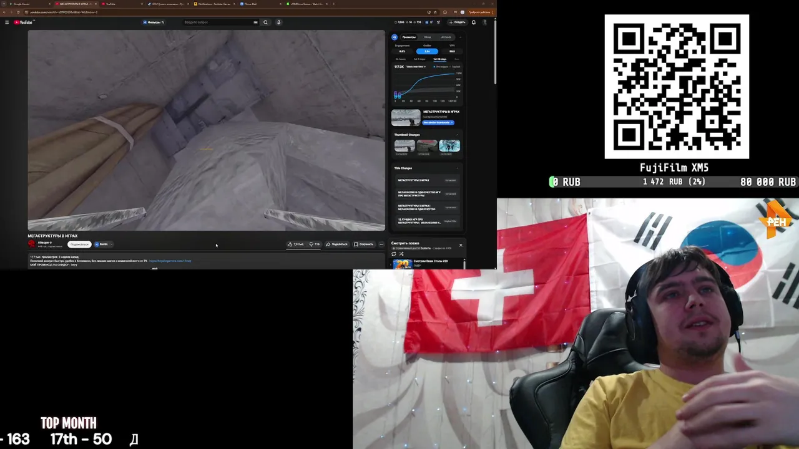Click the Поделиться share button
Screen dimensions: 799x449
(x=336, y=244)
